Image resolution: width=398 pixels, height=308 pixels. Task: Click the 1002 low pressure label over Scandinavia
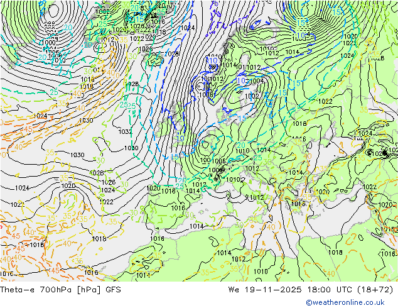tap(252, 96)
